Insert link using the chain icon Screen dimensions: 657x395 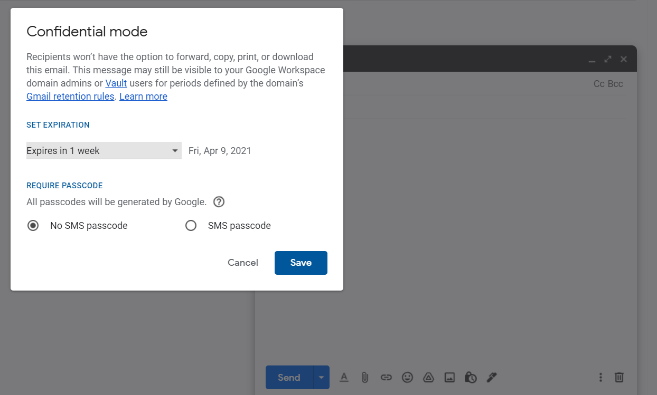(x=386, y=377)
